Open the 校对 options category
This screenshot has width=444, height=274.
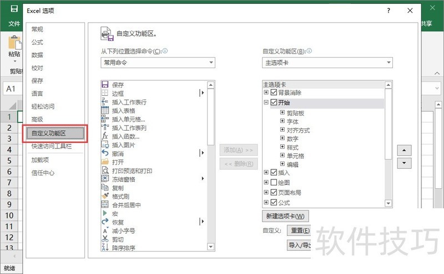pos(37,68)
